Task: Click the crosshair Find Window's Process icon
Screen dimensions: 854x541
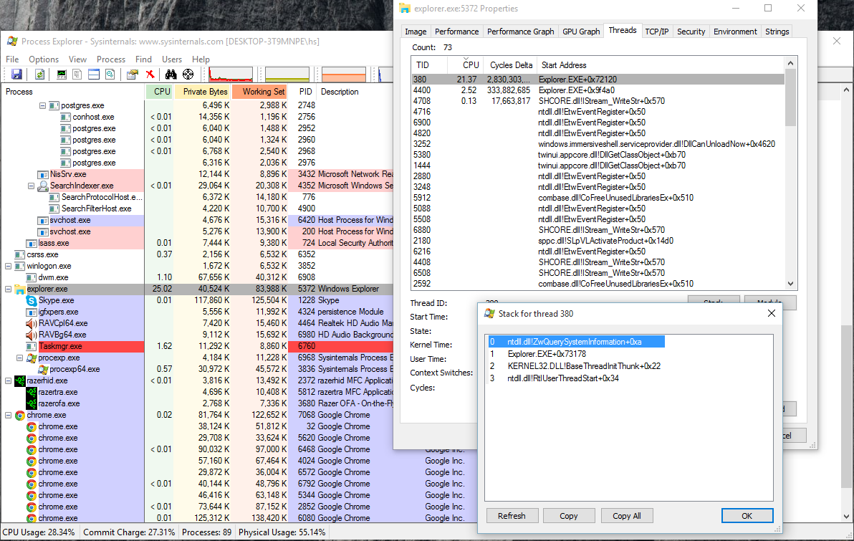Action: (x=188, y=75)
